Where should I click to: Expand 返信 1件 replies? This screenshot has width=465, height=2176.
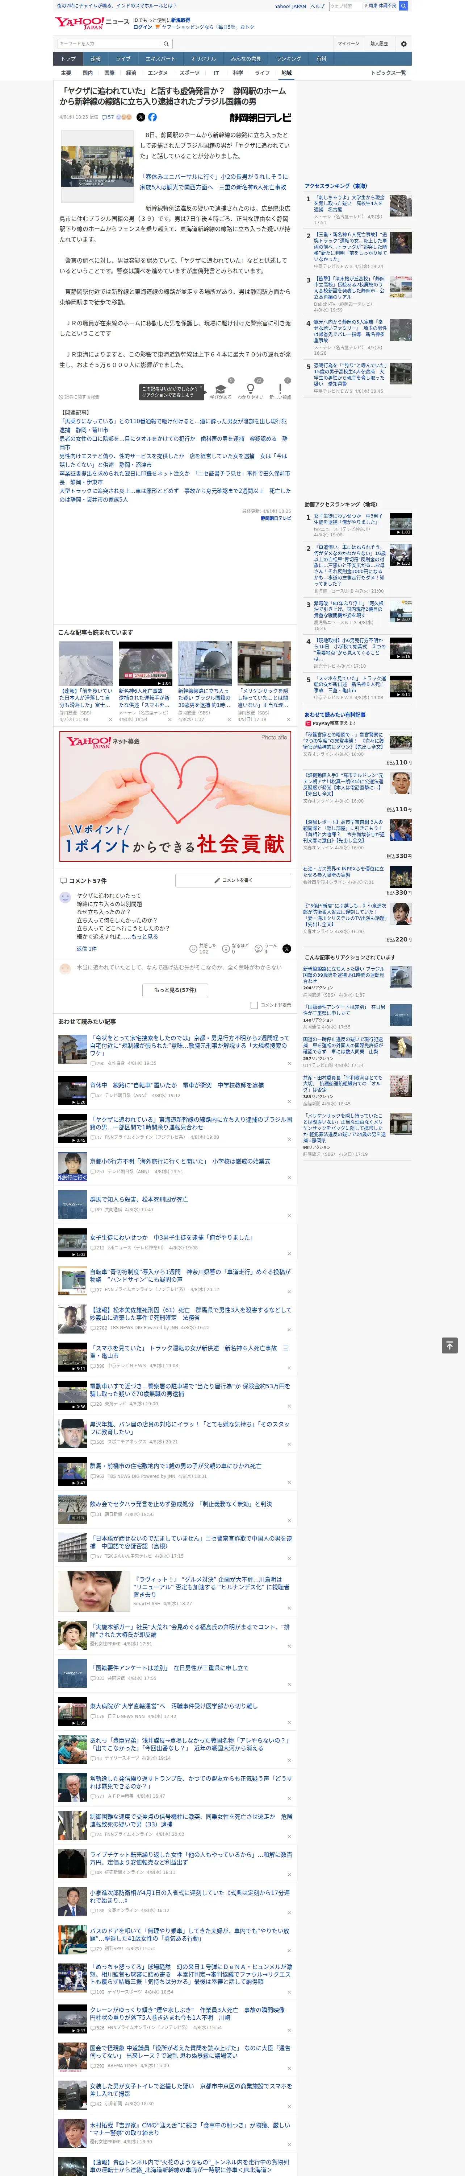86,949
